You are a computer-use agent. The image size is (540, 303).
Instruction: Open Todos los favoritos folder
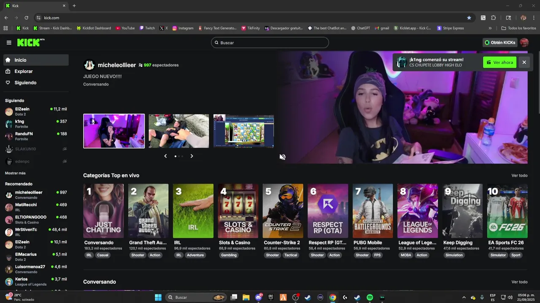[x=519, y=28]
